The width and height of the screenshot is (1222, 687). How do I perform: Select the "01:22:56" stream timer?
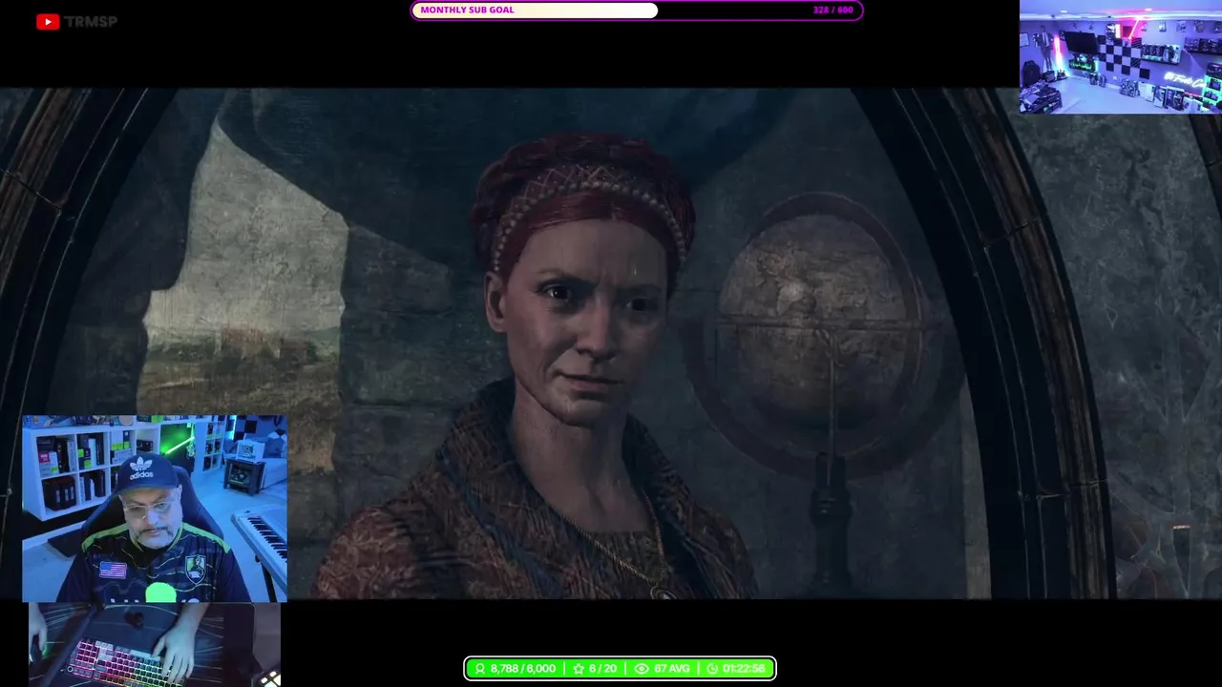tap(744, 669)
